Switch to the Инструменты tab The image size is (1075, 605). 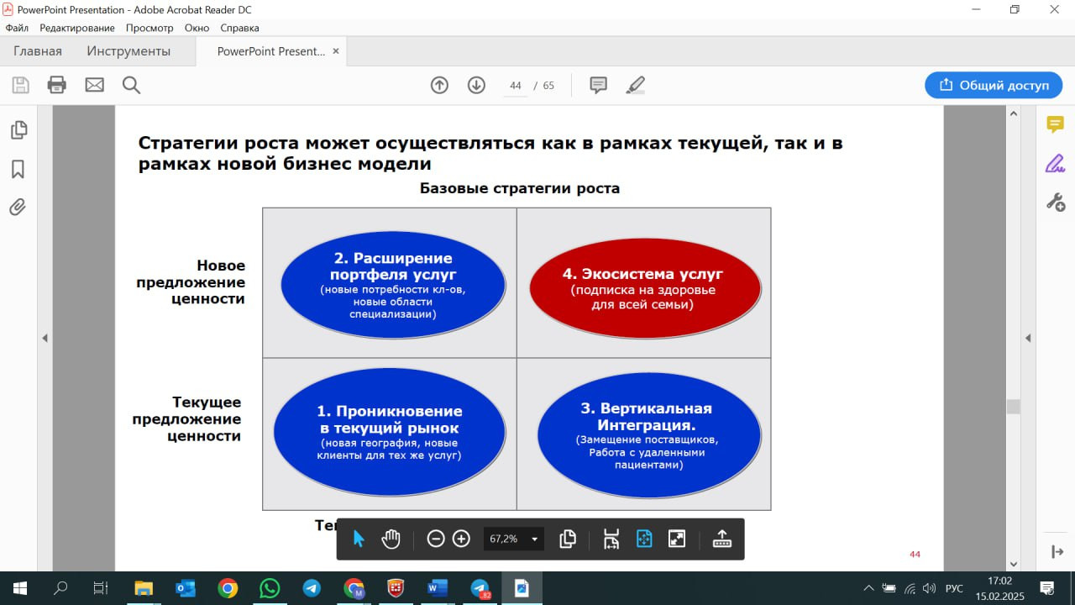click(x=128, y=51)
